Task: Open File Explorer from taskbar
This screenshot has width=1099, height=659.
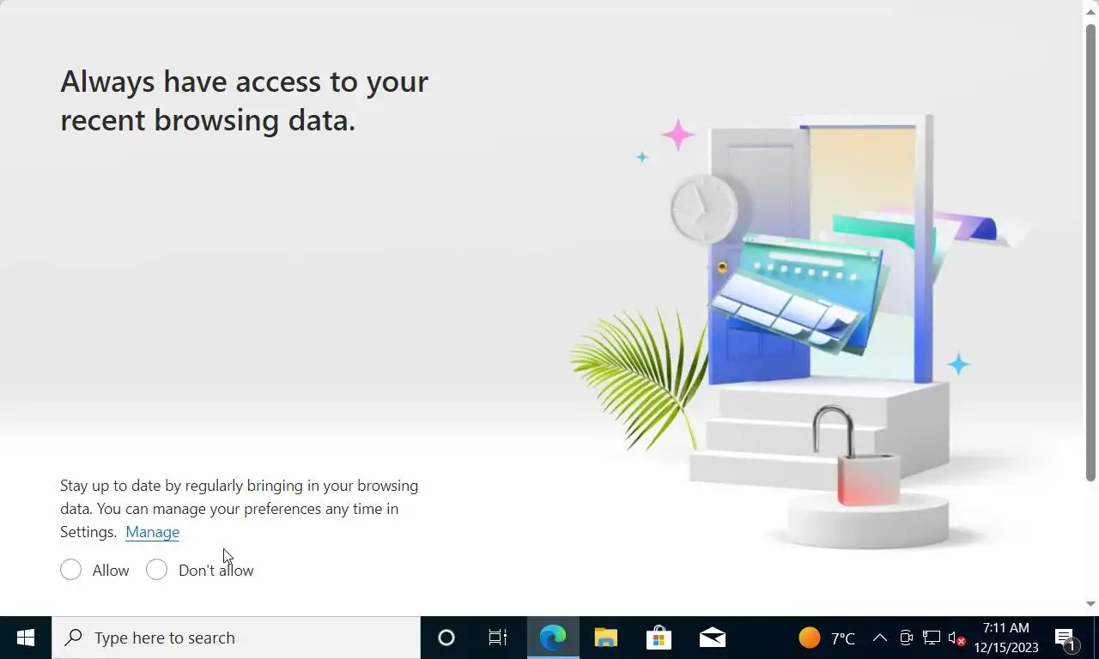Action: (x=606, y=638)
